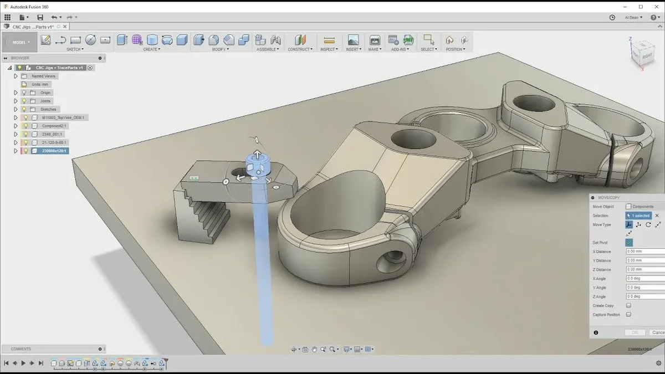Screen dimensions: 665x374
Task: Open the MODIFY menu
Action: [x=220, y=49]
